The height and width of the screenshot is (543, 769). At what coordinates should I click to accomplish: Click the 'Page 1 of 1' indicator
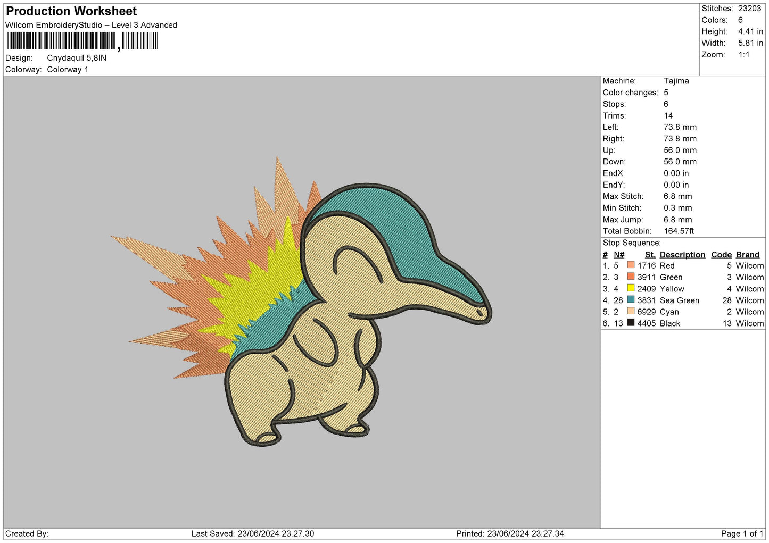pyautogui.click(x=742, y=534)
